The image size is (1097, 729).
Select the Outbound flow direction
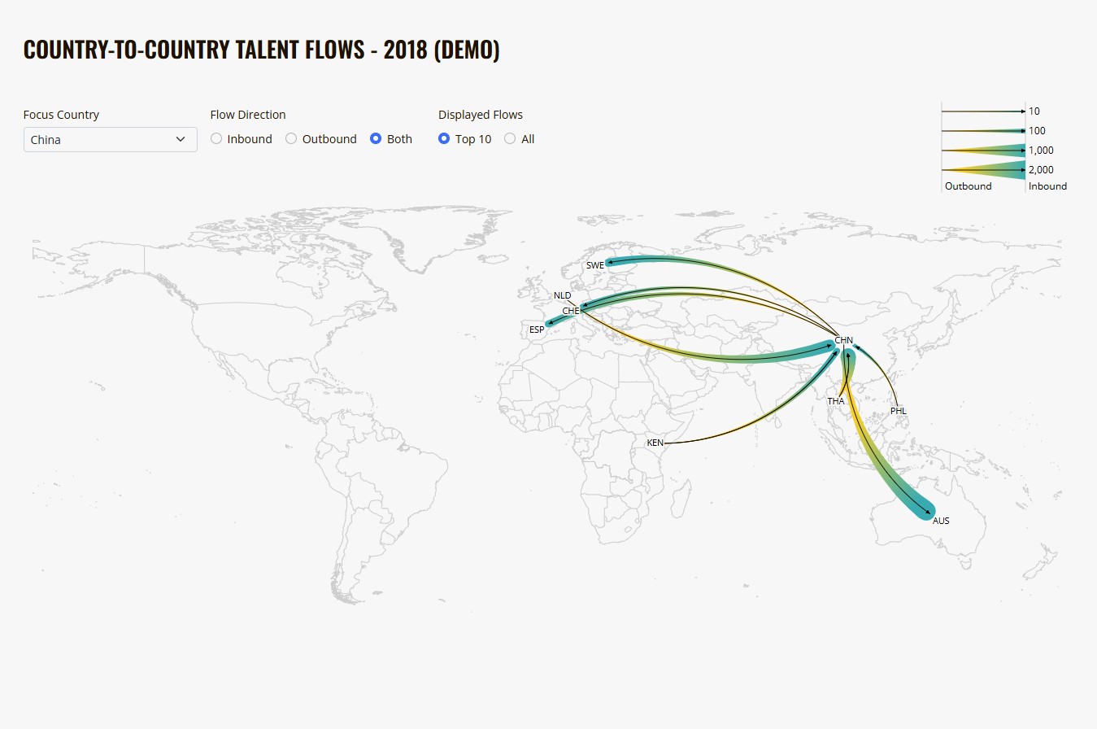[291, 139]
